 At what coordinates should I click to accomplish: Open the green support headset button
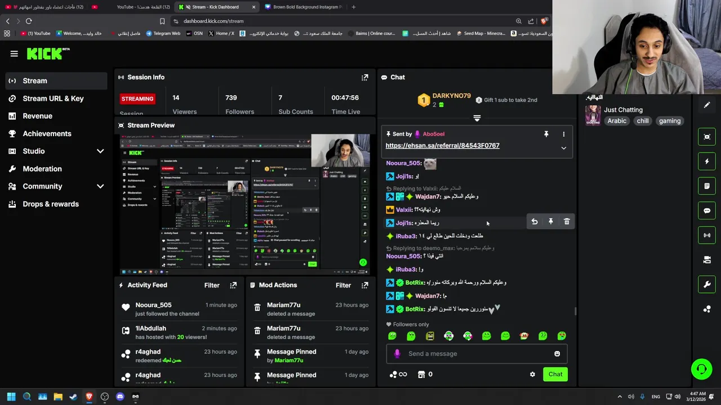[x=701, y=369]
